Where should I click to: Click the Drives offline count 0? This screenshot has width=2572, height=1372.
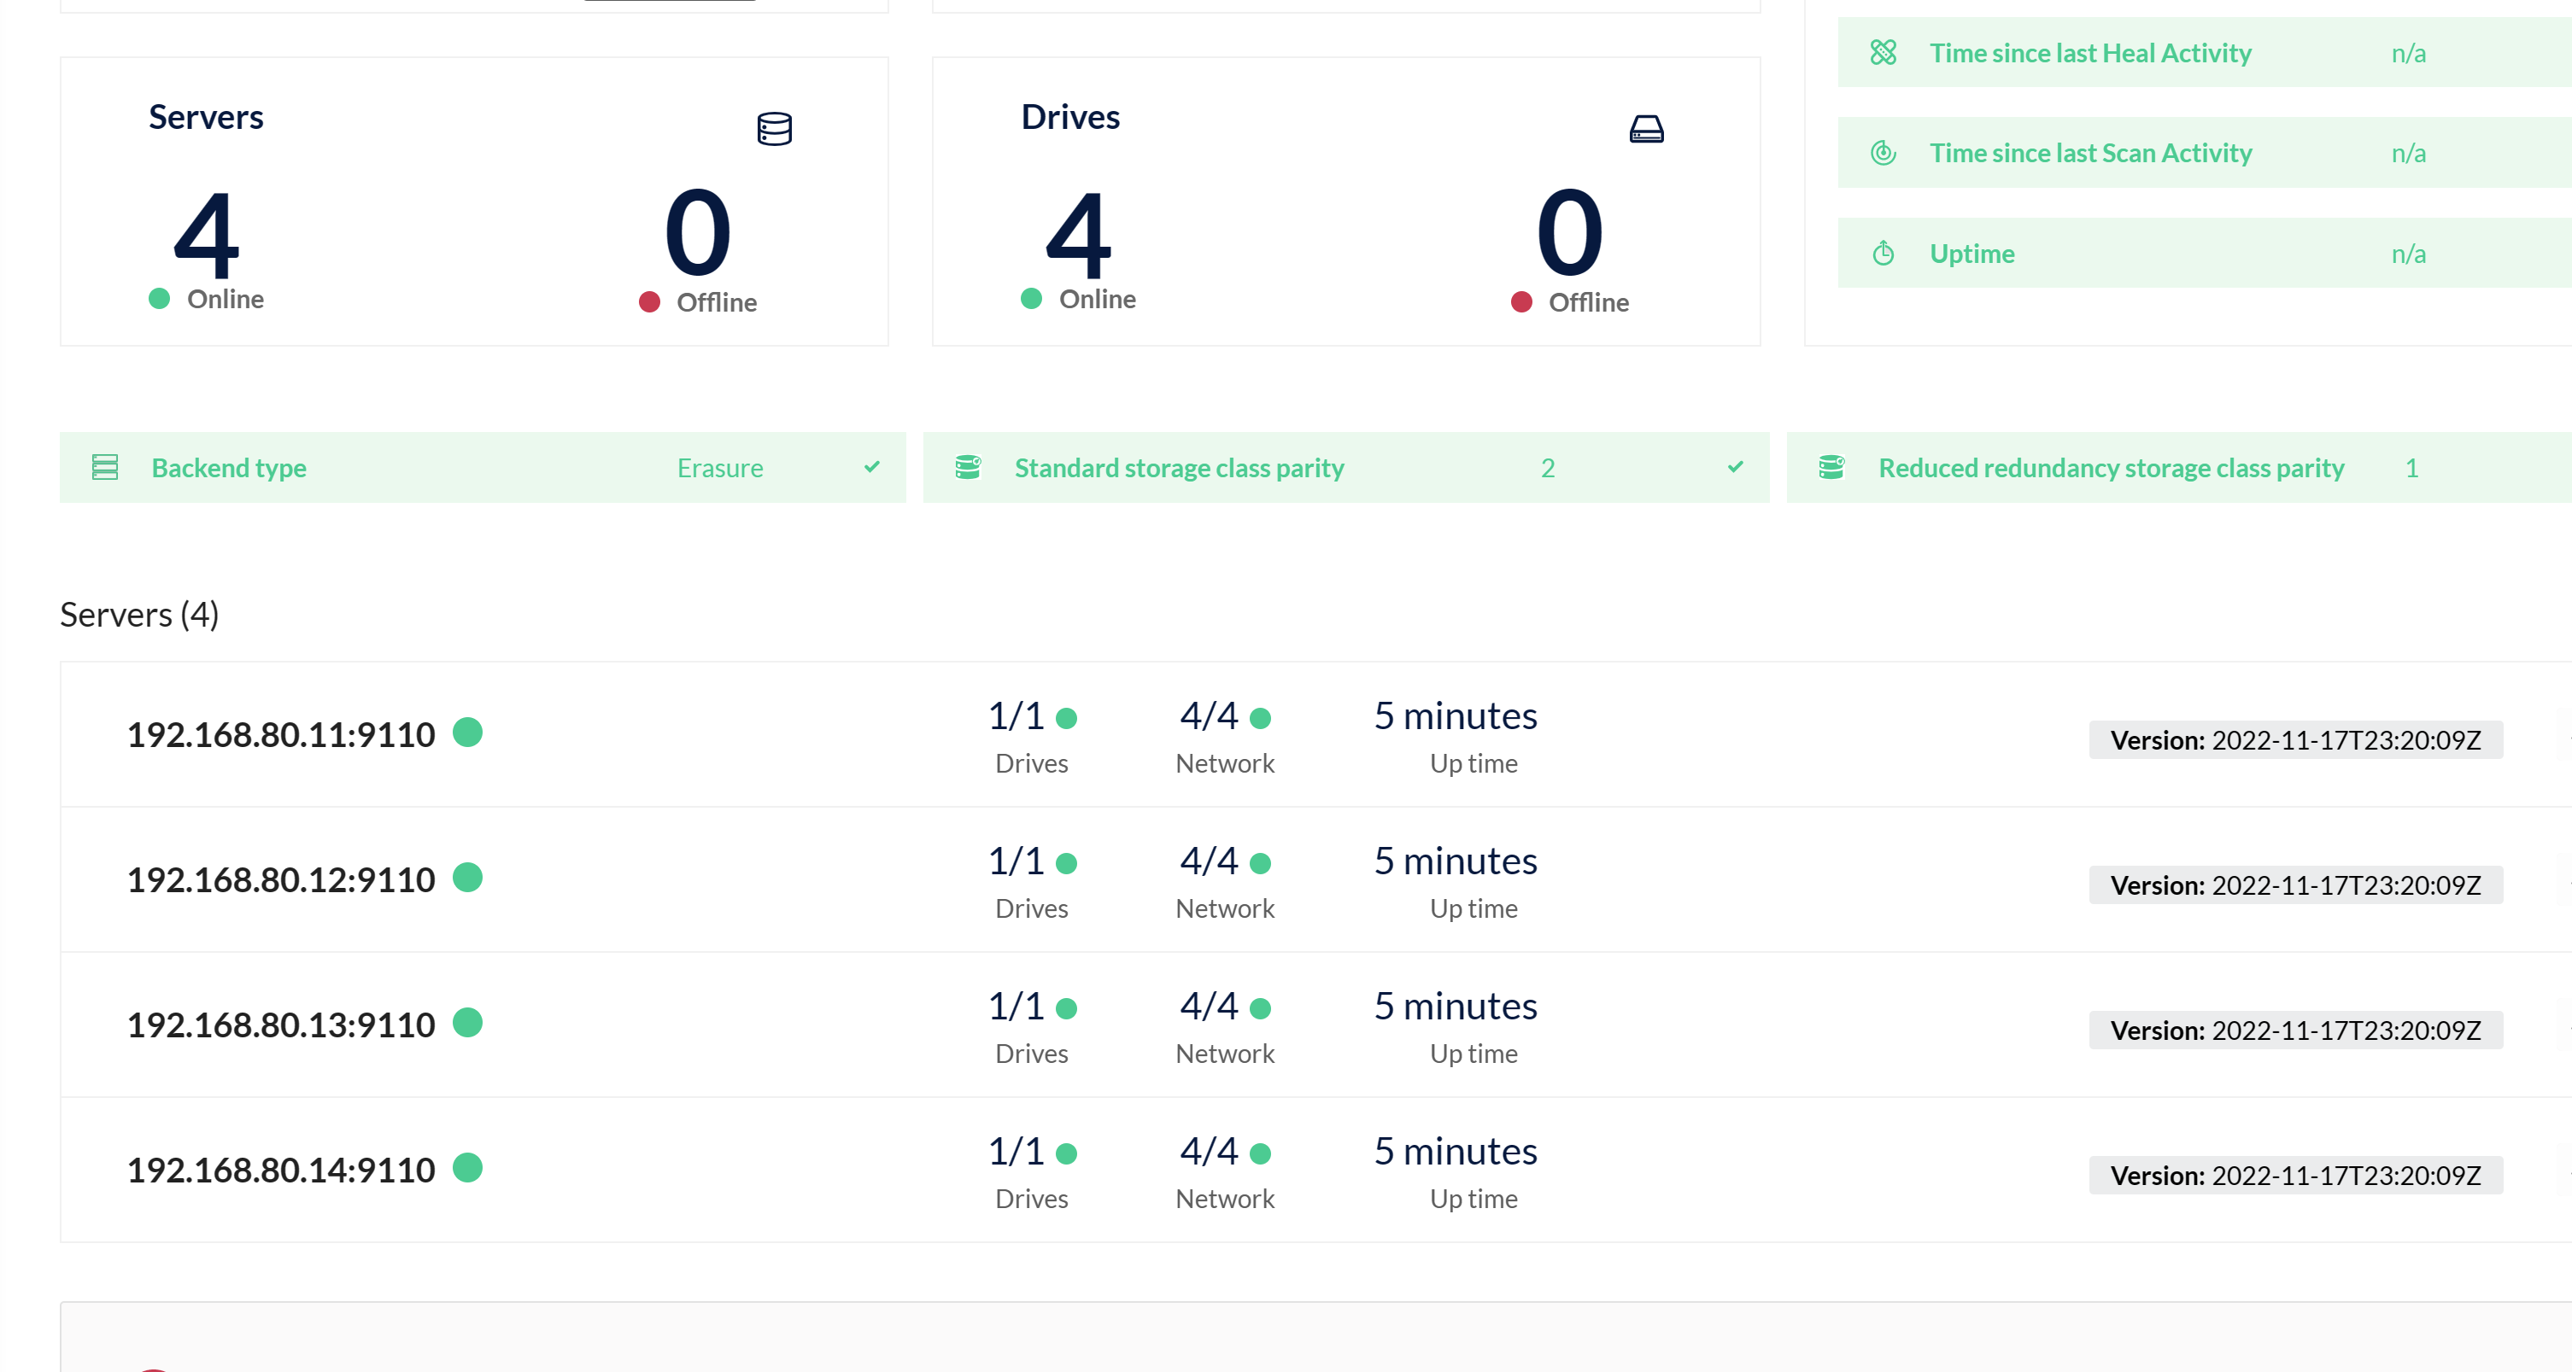coord(1569,232)
